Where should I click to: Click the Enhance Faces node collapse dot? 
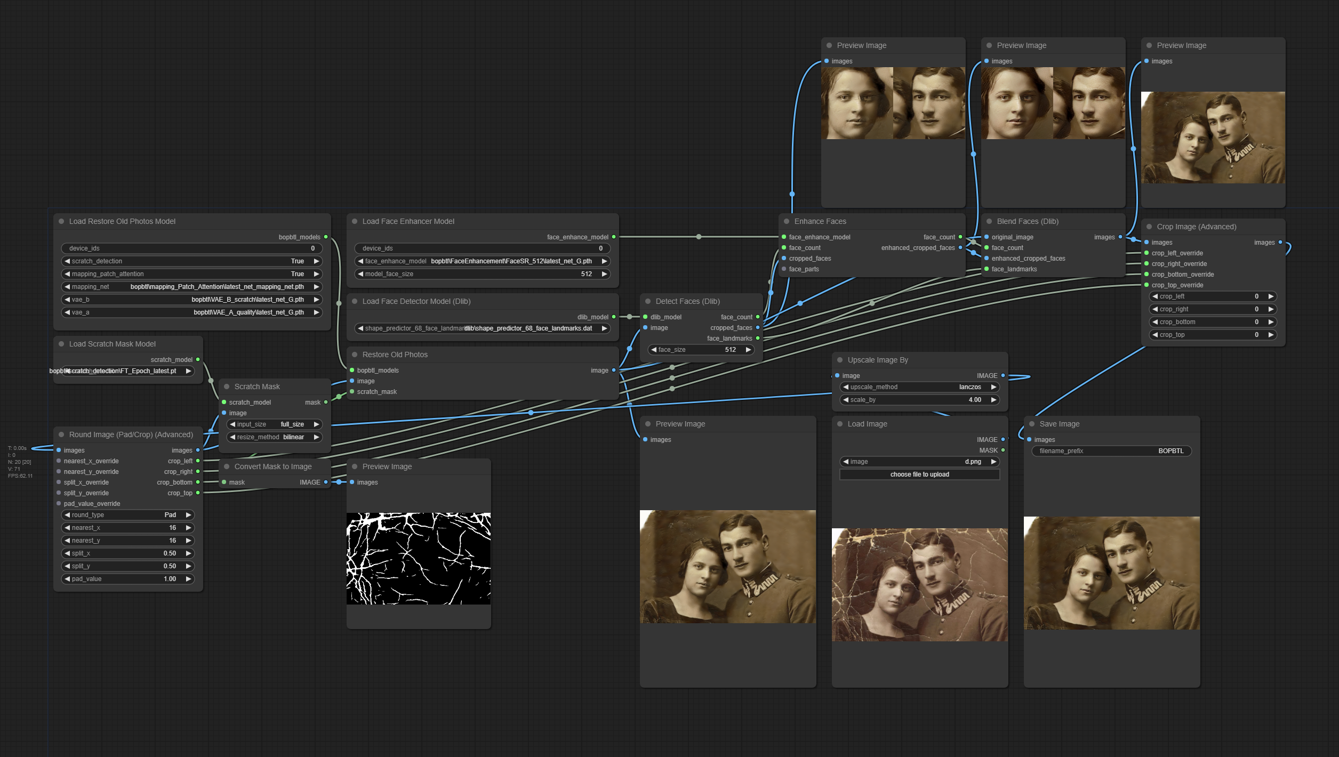tap(787, 221)
